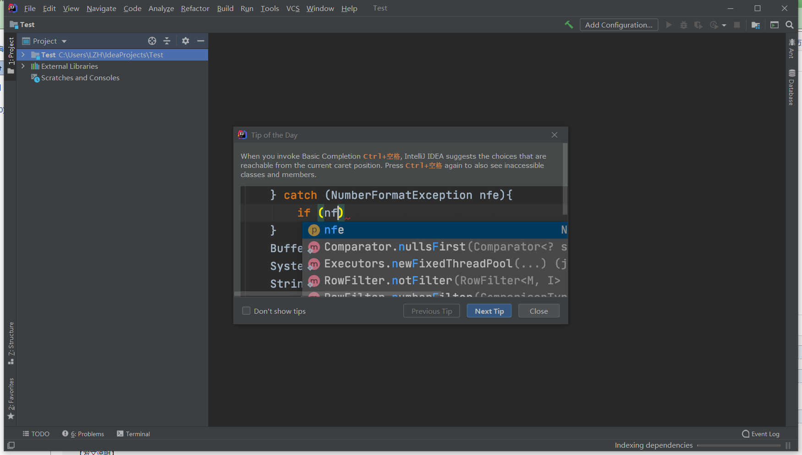Click the Run triangle icon in the toolbar
The width and height of the screenshot is (802, 455).
669,25
